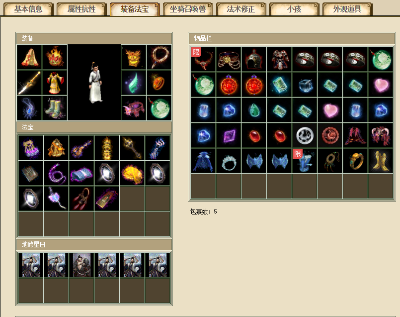Image resolution: width=400 pixels, height=317 pixels.
Task: Click the 限-marked necklace in the inventory
Action: (203, 59)
